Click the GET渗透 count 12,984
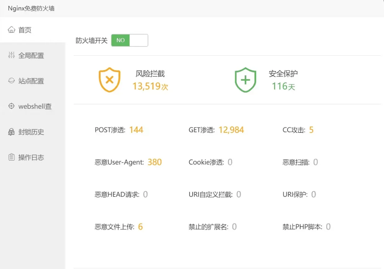The image size is (384, 269). [x=231, y=130]
